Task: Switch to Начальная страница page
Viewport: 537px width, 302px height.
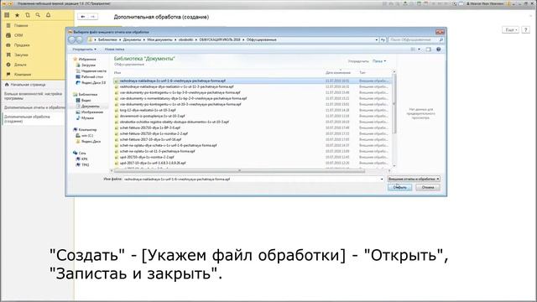Action: coord(28,85)
